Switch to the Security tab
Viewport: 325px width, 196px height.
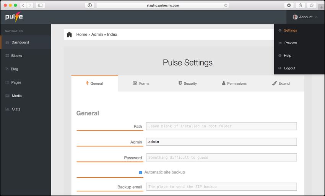(x=188, y=84)
